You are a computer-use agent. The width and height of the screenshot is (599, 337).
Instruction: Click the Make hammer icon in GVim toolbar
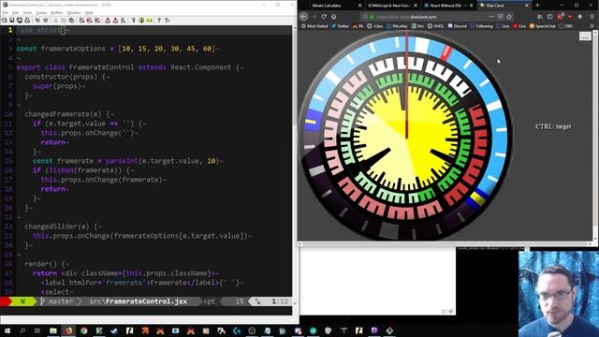point(133,20)
